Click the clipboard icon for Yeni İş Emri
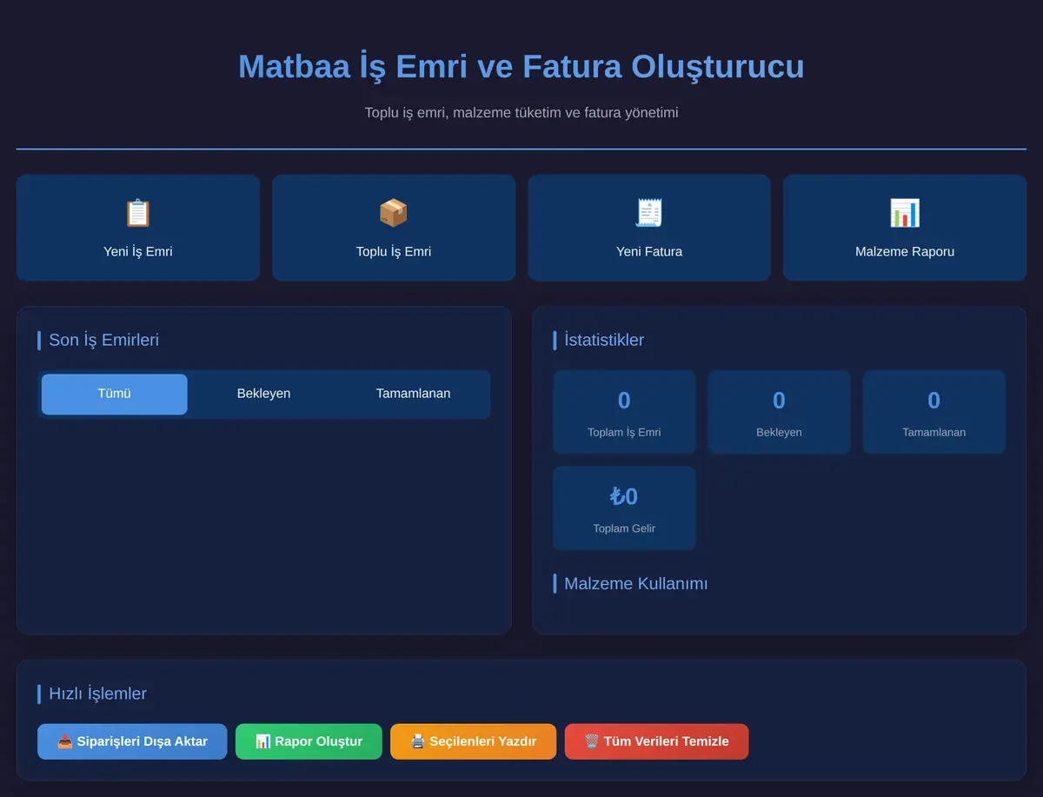This screenshot has height=797, width=1043. coord(138,213)
